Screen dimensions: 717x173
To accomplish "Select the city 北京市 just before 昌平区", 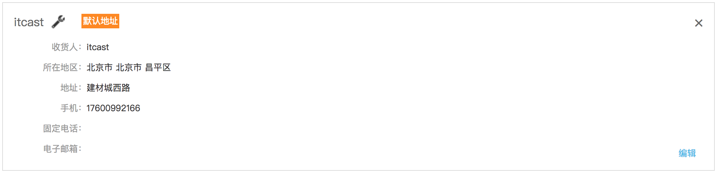I will (x=129, y=68).
